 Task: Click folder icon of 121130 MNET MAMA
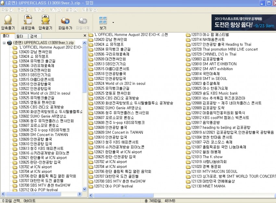click(x=188, y=186)
